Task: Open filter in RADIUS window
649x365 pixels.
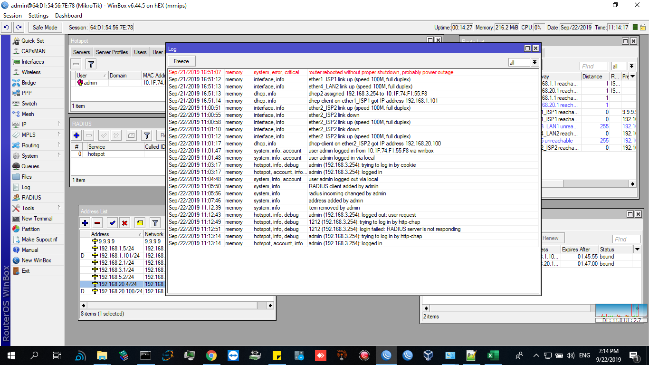Action: point(147,135)
